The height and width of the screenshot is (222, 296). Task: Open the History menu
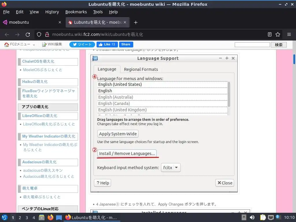pyautogui.click(x=52, y=12)
